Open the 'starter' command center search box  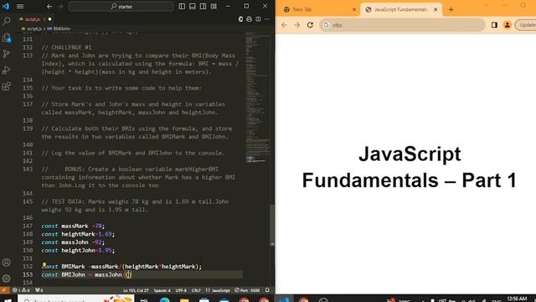121,6
